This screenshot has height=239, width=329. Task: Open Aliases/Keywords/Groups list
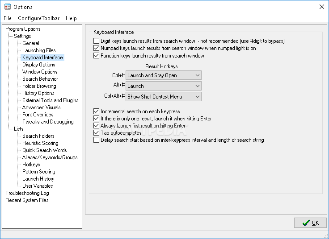pyautogui.click(x=50, y=157)
